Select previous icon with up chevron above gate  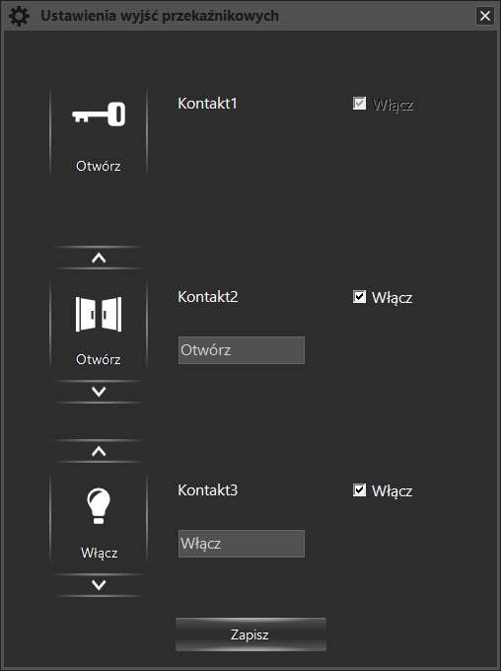tap(99, 259)
